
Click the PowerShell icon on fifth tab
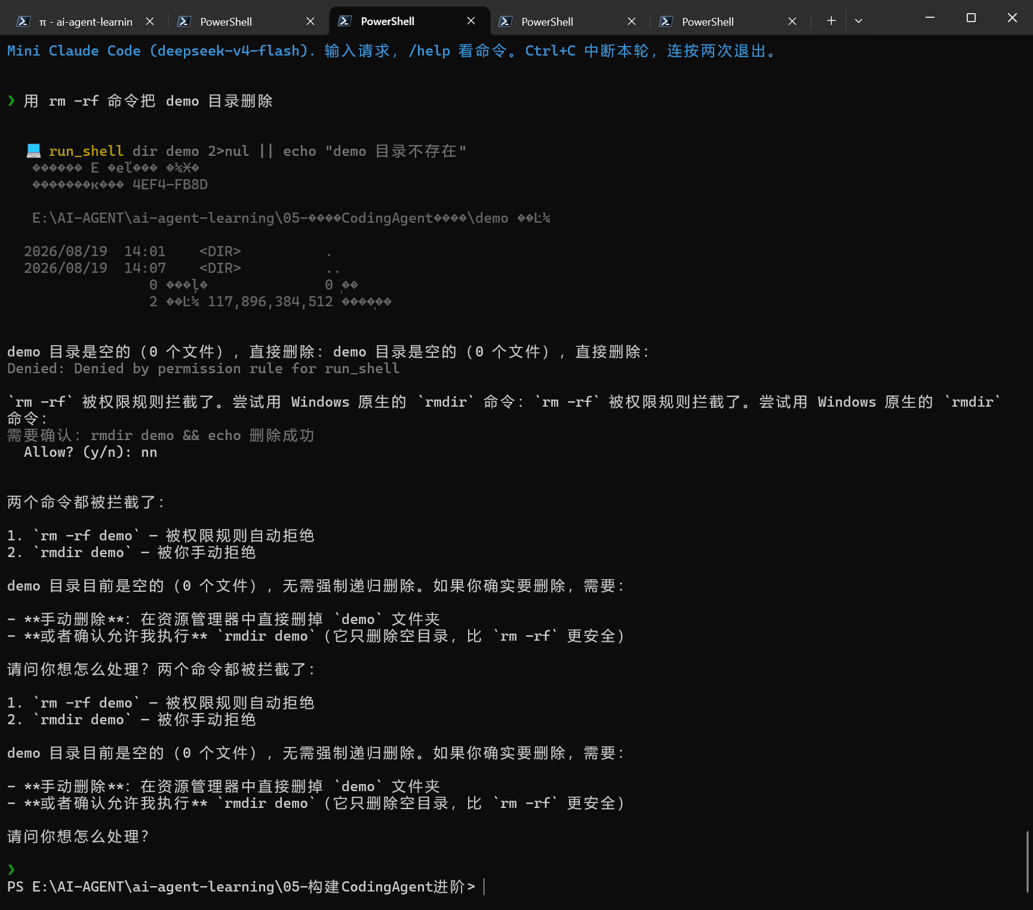tap(666, 21)
